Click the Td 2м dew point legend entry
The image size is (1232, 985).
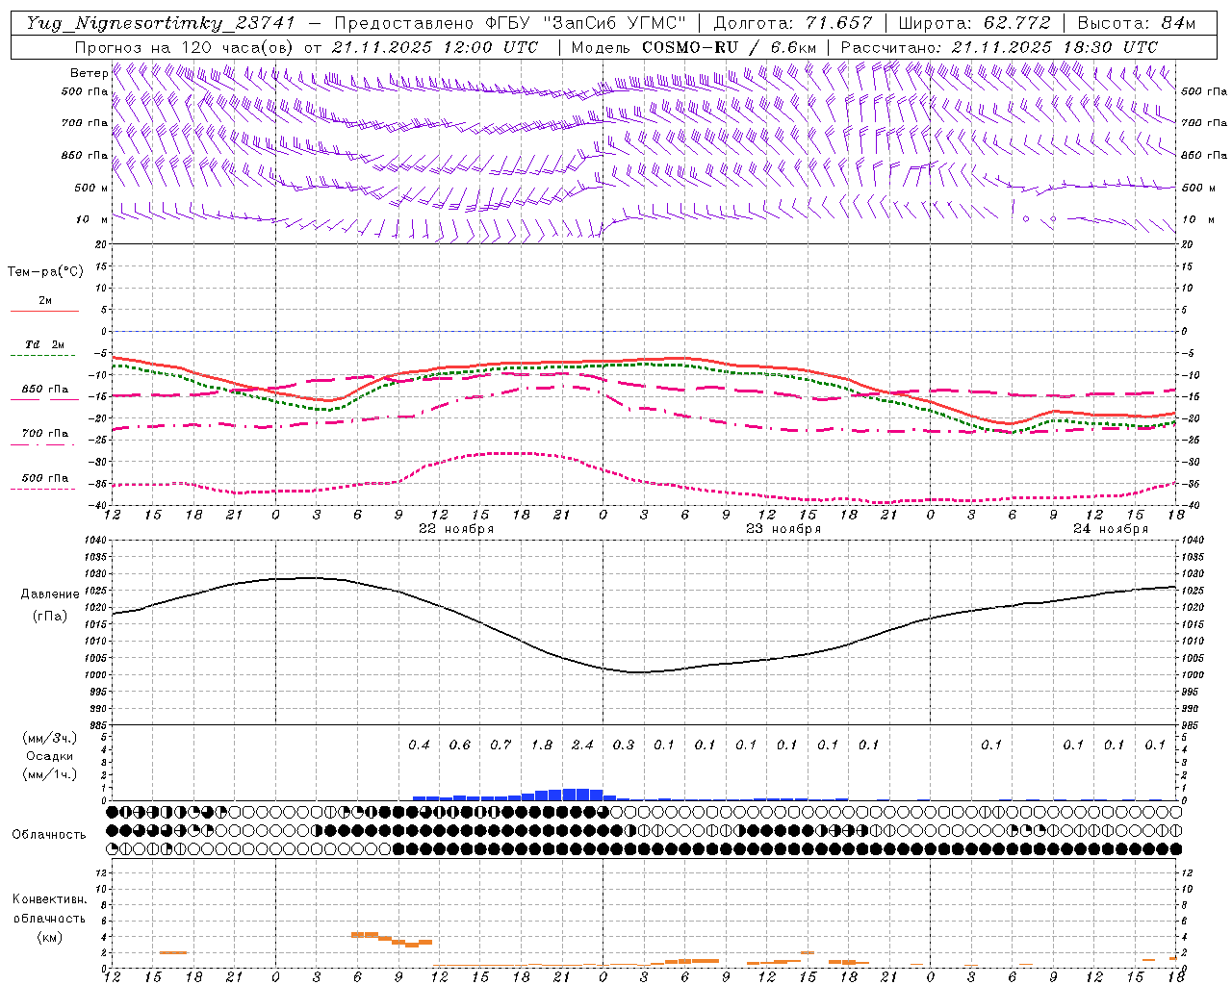tap(45, 344)
